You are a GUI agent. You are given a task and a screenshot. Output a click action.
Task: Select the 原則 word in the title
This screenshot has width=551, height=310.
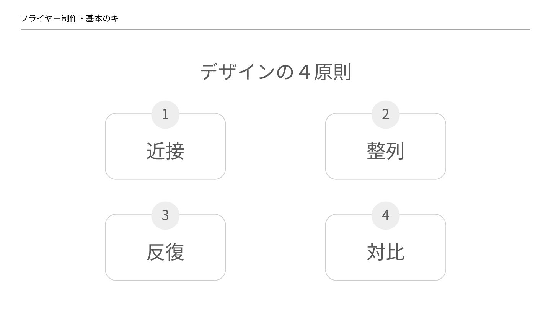pos(332,72)
